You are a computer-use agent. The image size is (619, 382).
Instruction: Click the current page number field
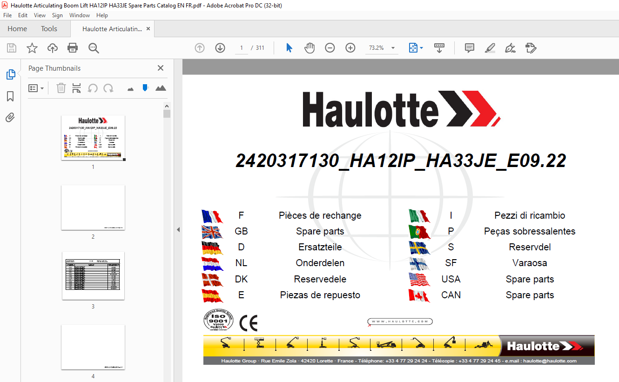tap(242, 48)
